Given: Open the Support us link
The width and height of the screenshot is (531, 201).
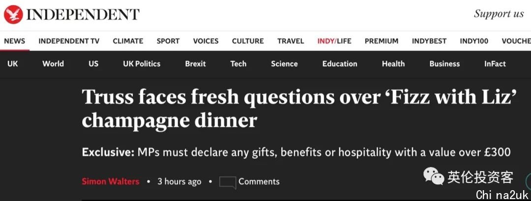Looking at the screenshot, I should coord(499,14).
